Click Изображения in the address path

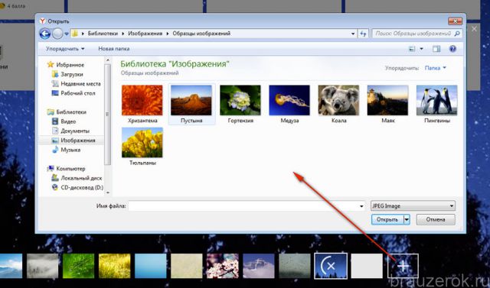[x=145, y=34]
